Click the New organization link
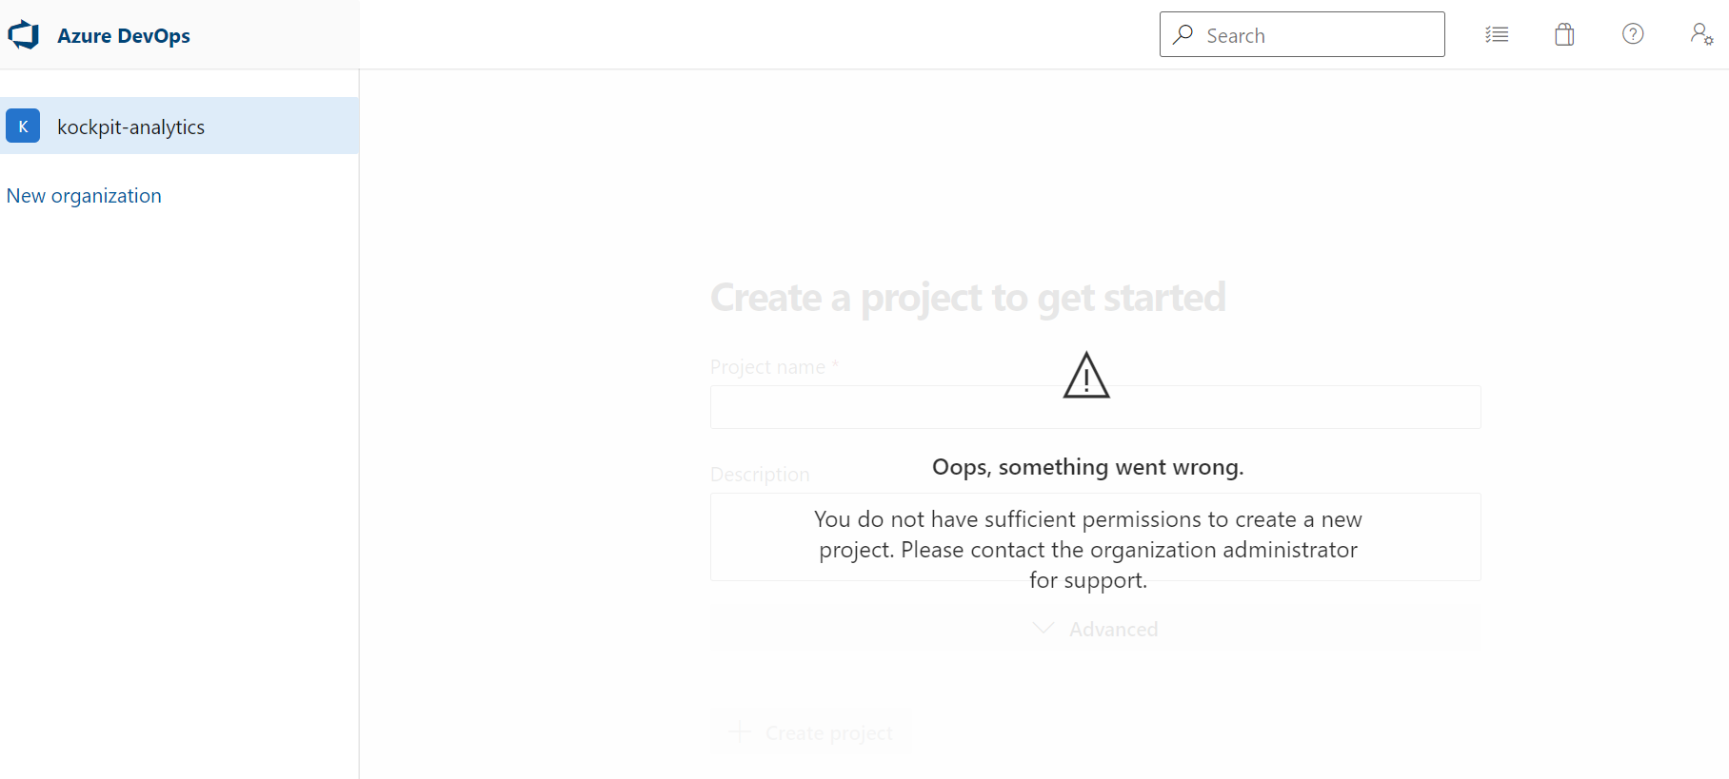1729x779 pixels. [84, 195]
